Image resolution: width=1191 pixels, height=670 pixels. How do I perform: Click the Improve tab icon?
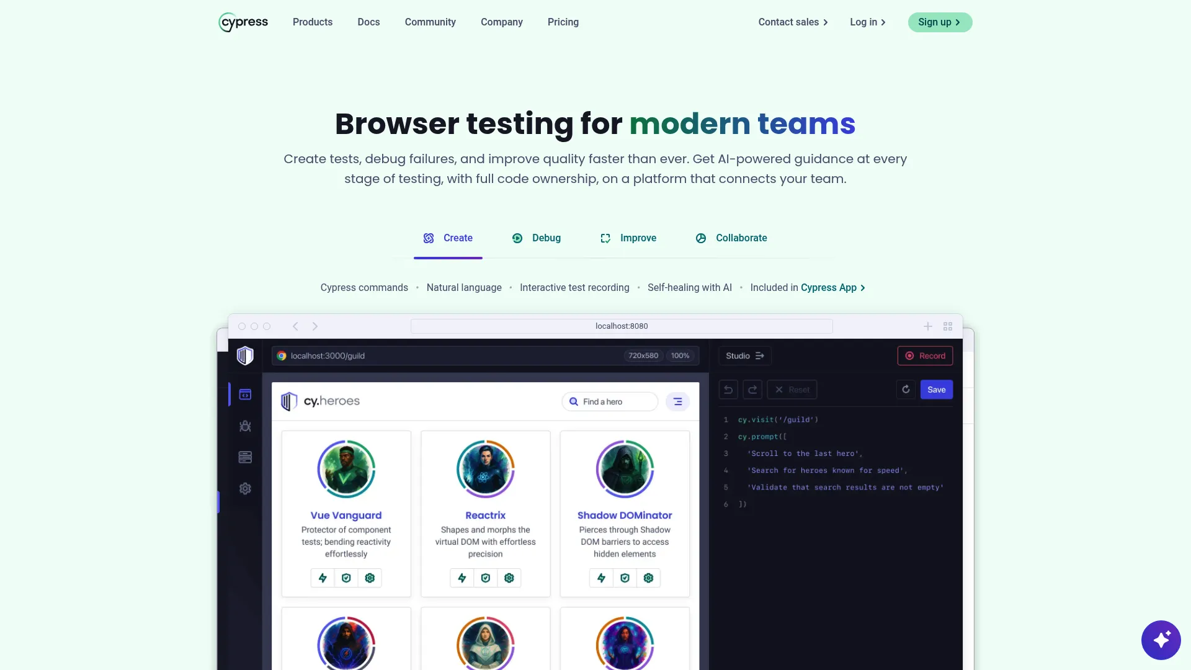click(605, 238)
